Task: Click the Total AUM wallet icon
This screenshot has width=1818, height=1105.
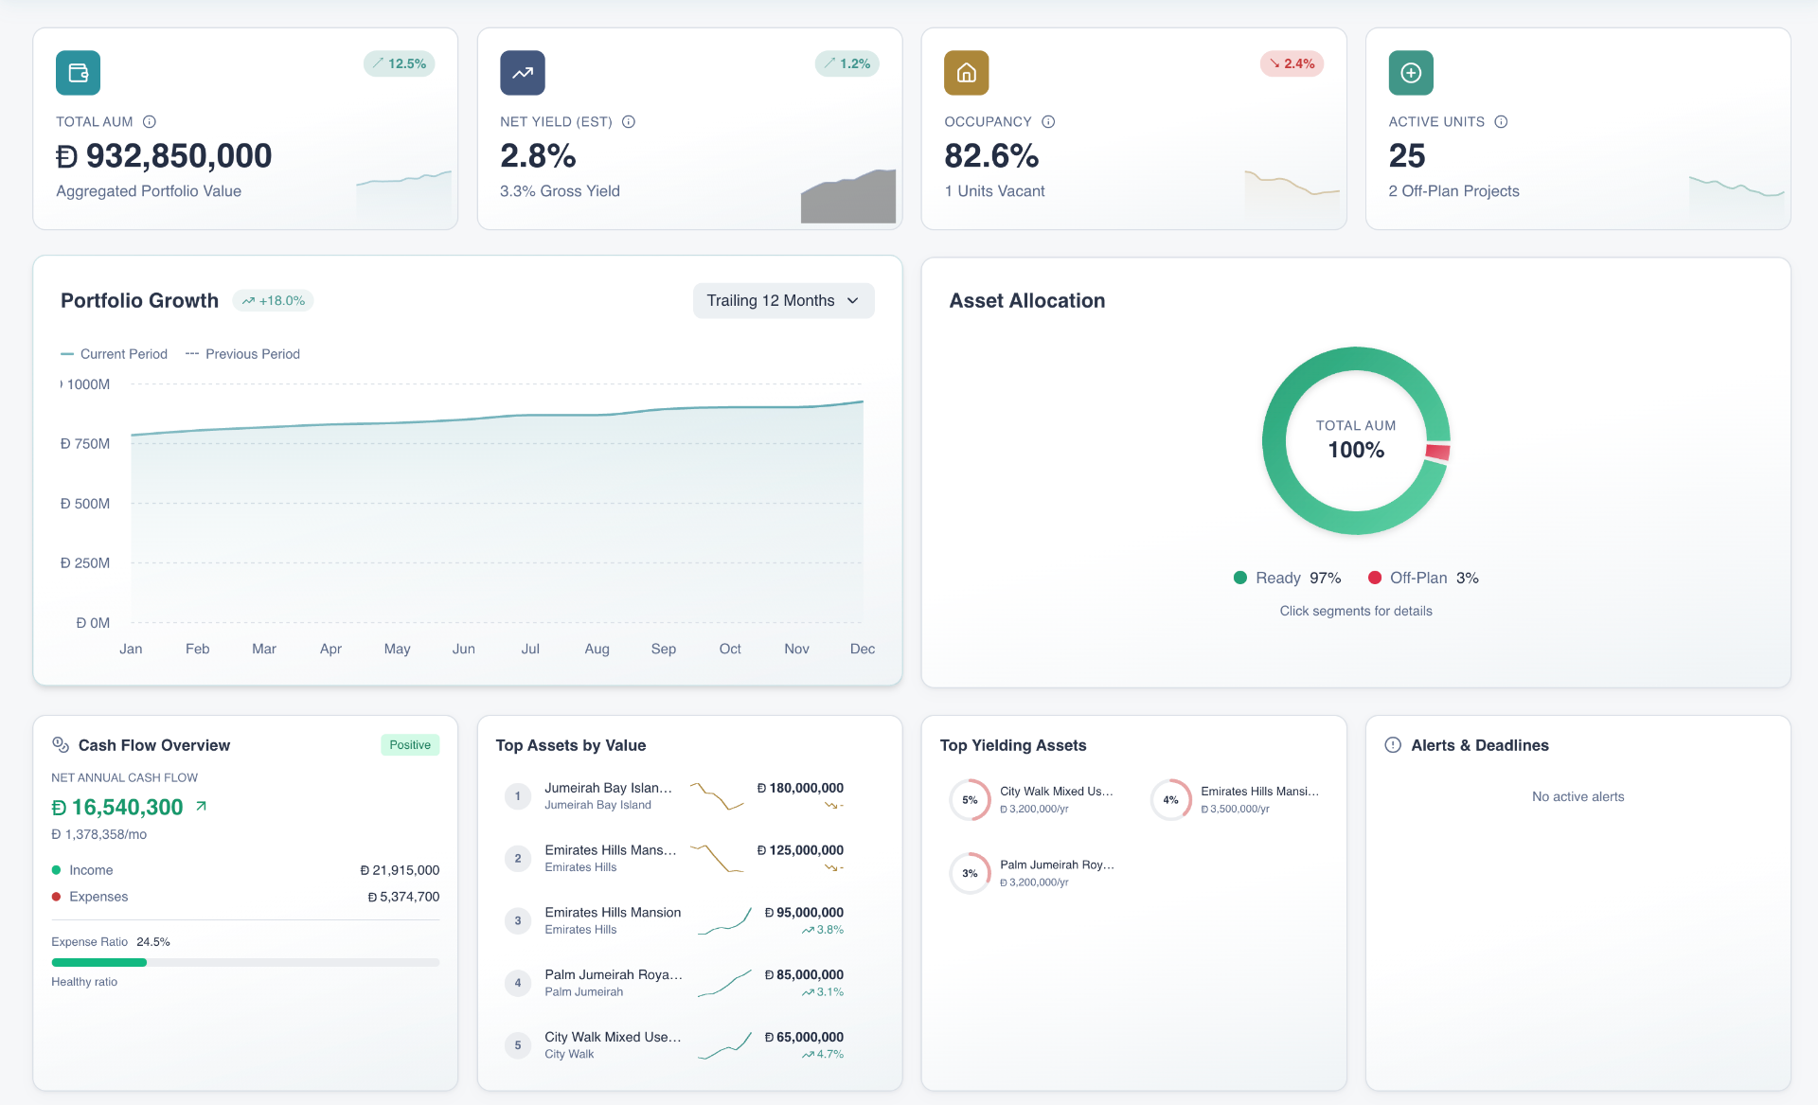Action: pos(78,73)
